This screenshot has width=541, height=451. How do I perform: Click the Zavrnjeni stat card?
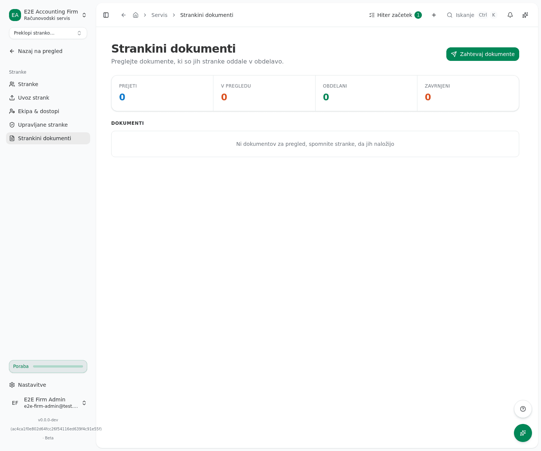click(x=468, y=93)
